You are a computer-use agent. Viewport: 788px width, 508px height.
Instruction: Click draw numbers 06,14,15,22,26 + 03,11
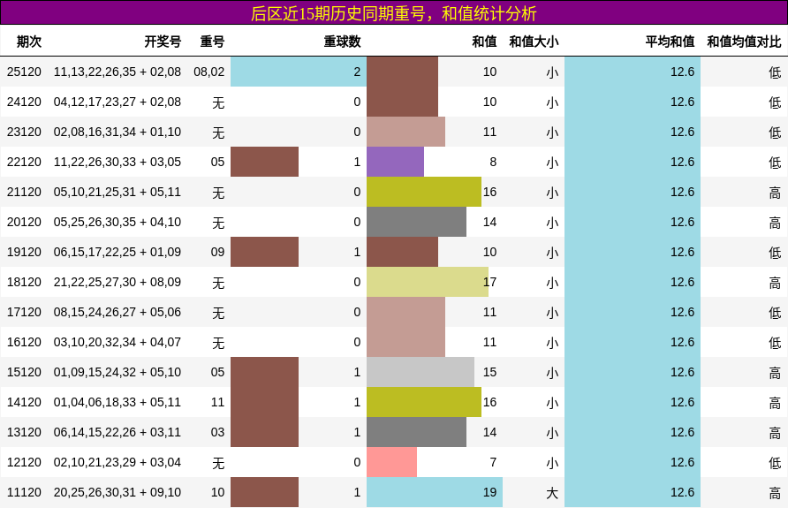(117, 432)
